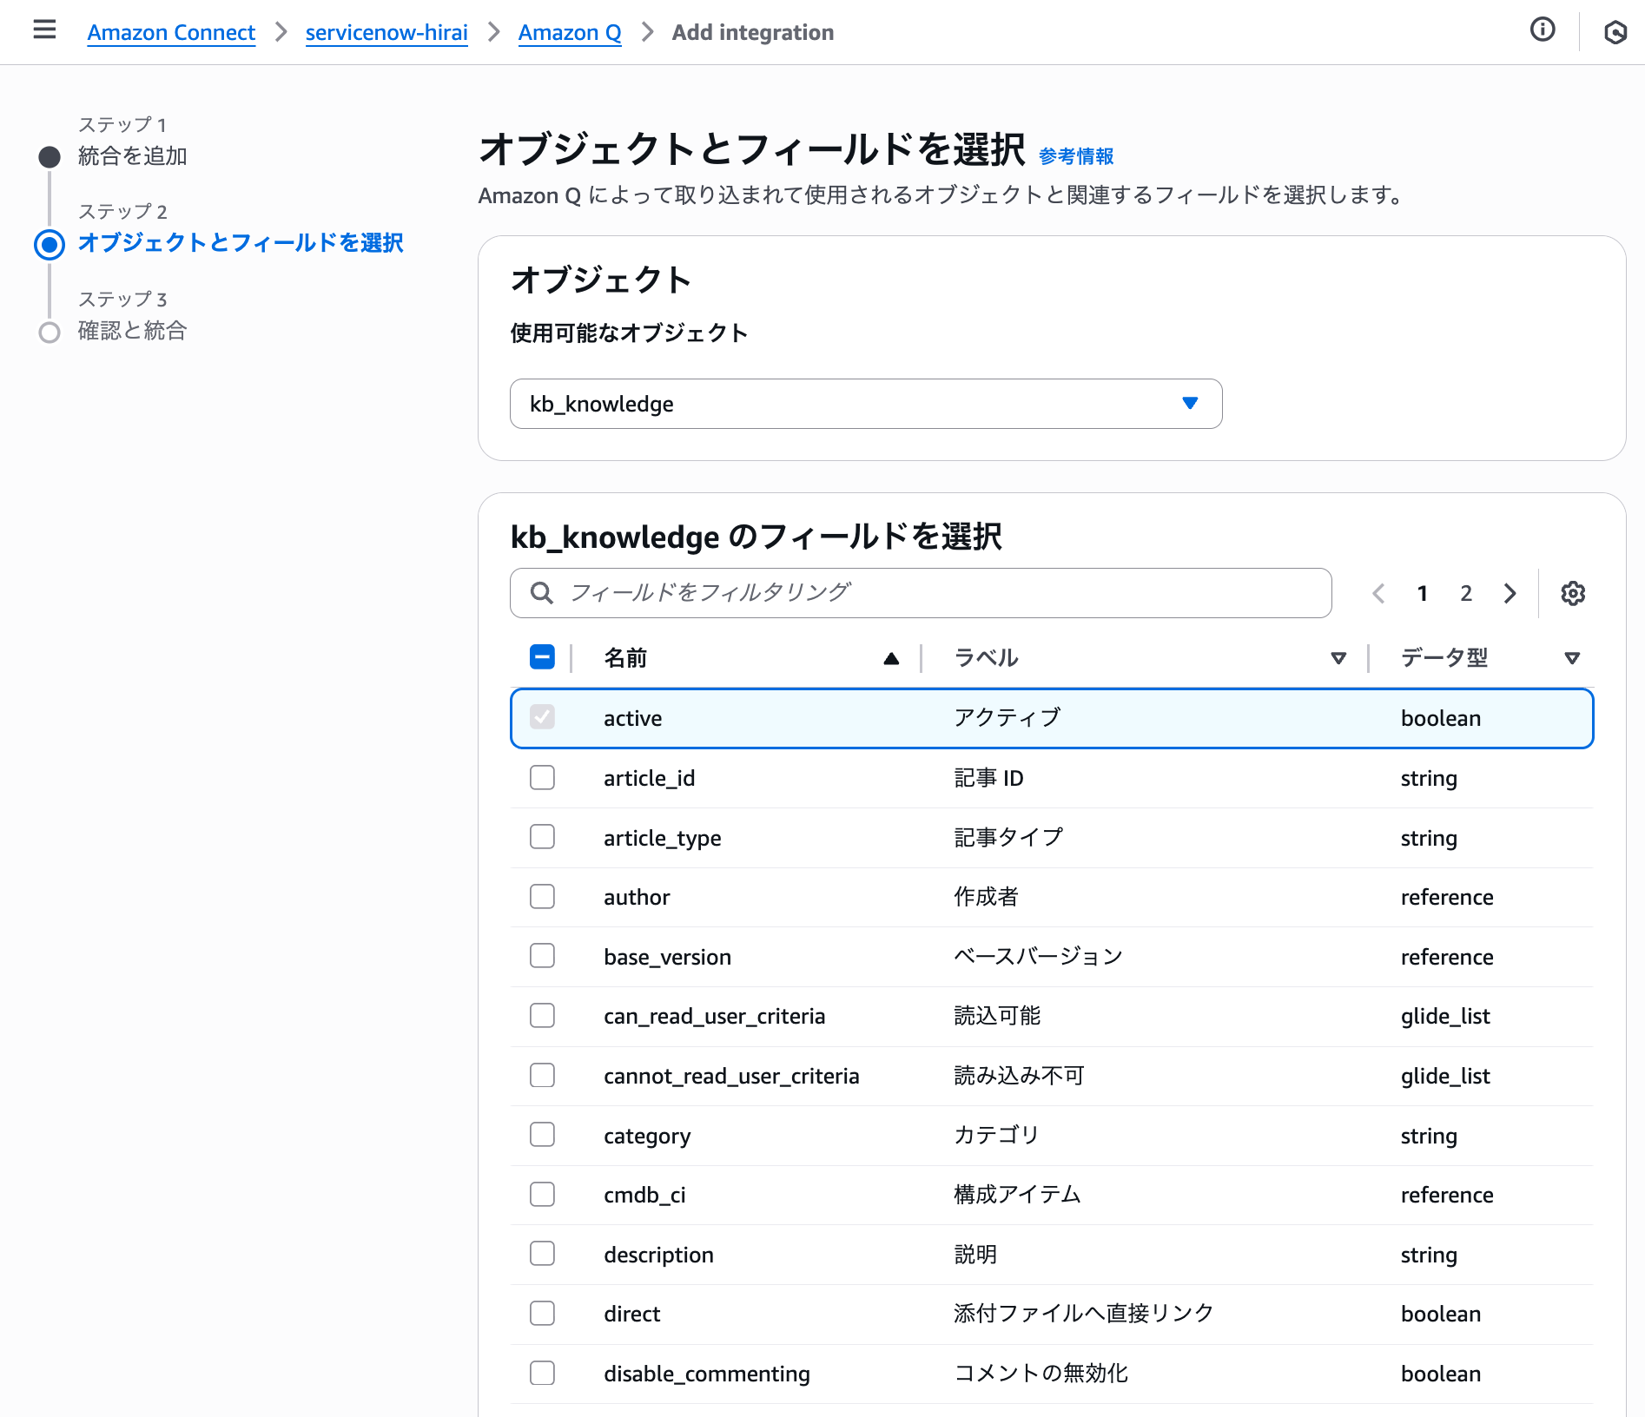Viewport: 1645px width, 1417px height.
Task: Deselect all fields with the header checkbox
Action: click(540, 657)
